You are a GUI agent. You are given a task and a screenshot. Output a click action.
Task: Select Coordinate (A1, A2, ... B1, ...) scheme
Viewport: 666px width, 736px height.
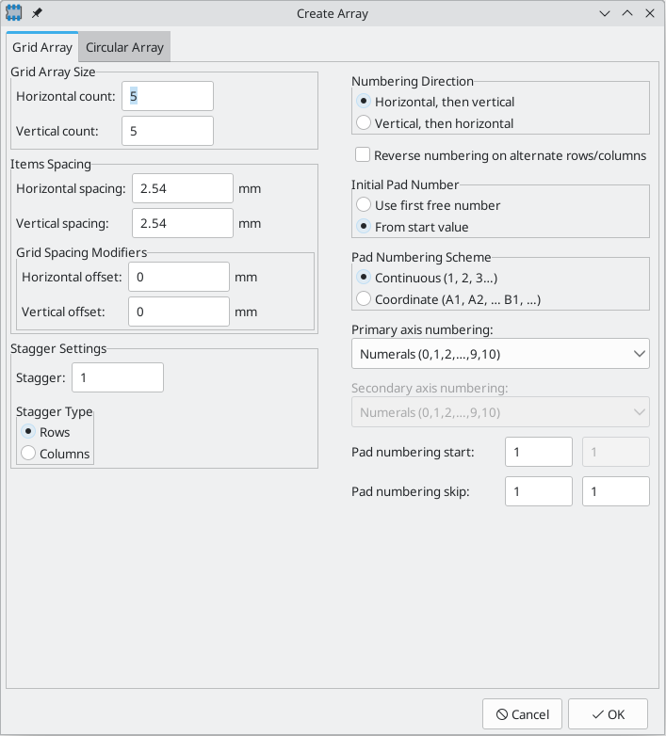[448, 299]
